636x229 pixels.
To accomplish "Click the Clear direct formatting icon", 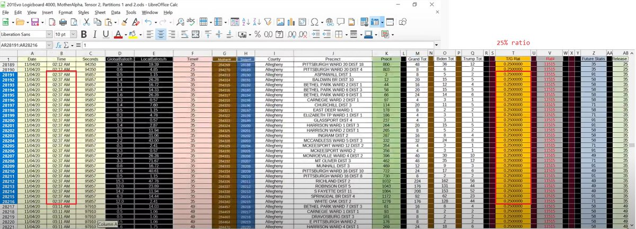I will coord(136,22).
